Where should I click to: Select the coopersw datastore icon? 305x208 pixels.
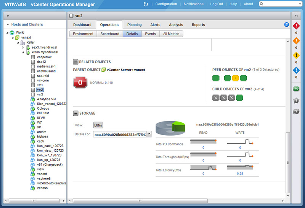[33, 57]
